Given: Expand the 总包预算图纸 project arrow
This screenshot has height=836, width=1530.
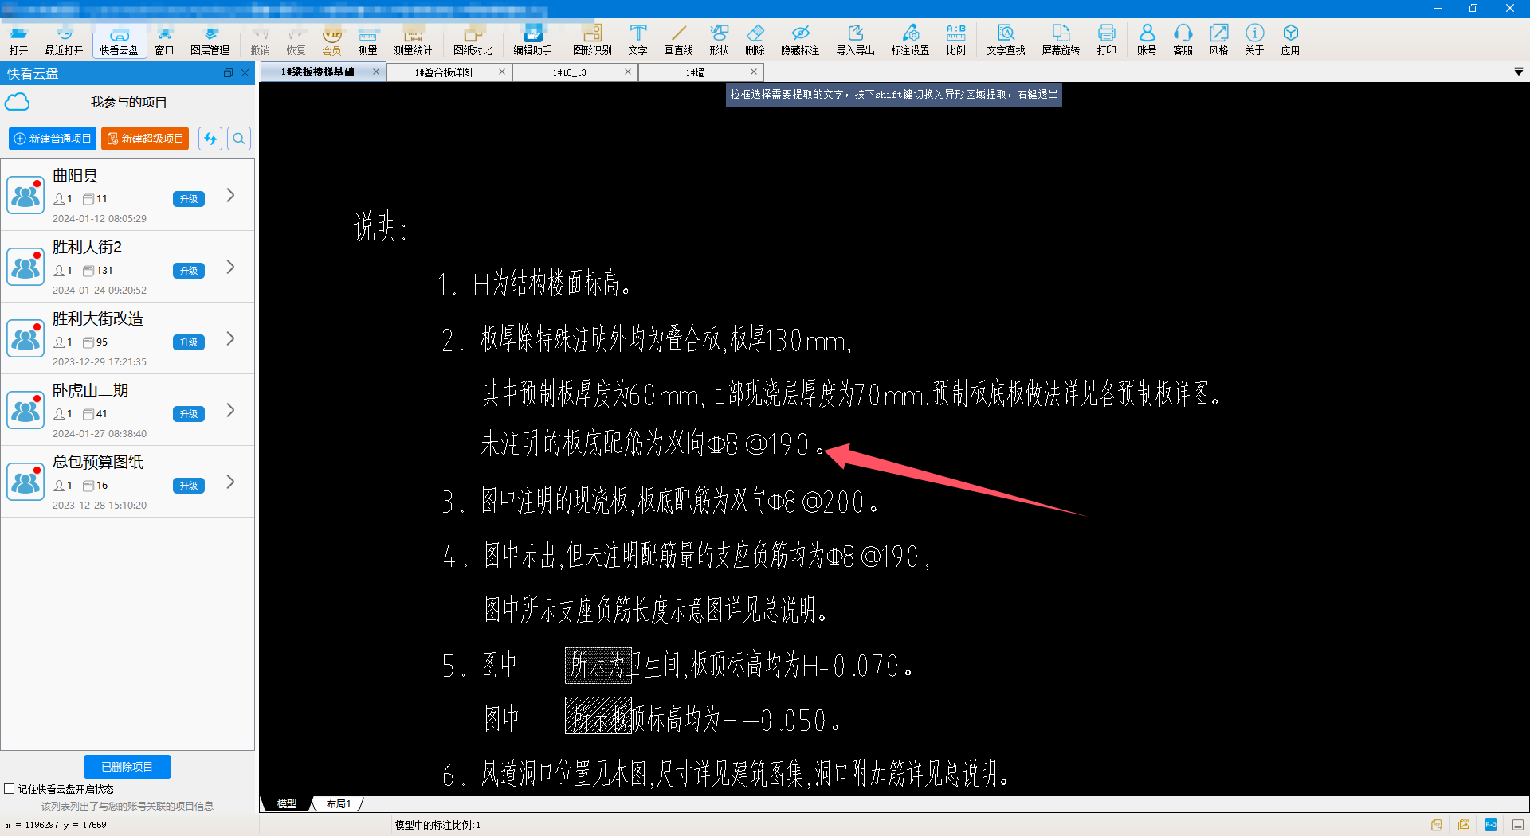Looking at the screenshot, I should [x=230, y=482].
